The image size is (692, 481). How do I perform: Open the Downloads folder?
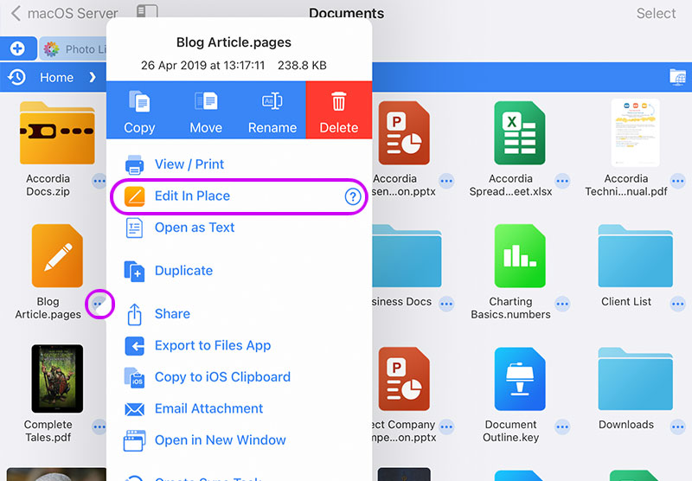(x=635, y=379)
